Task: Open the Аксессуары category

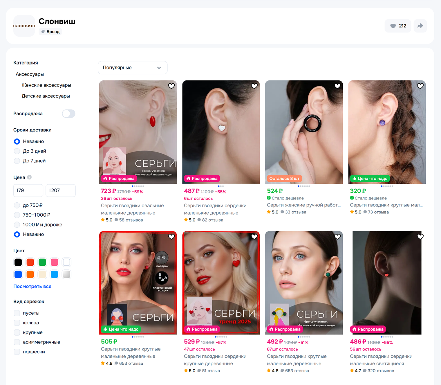Action: pos(30,74)
